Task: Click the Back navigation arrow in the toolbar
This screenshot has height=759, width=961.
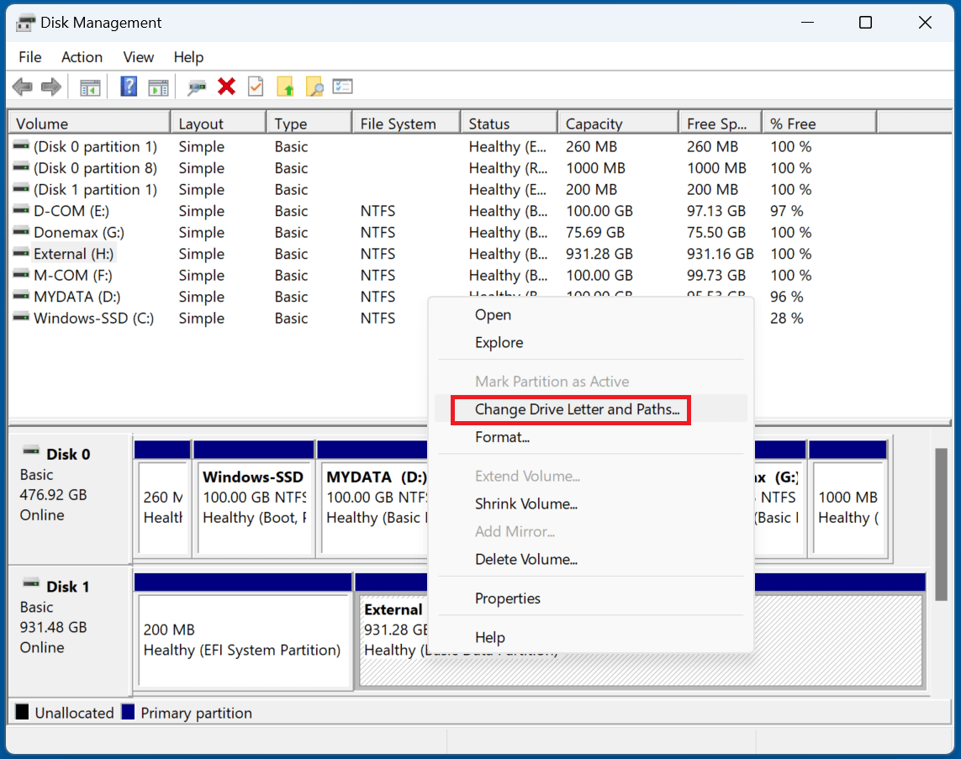Action: (x=22, y=86)
